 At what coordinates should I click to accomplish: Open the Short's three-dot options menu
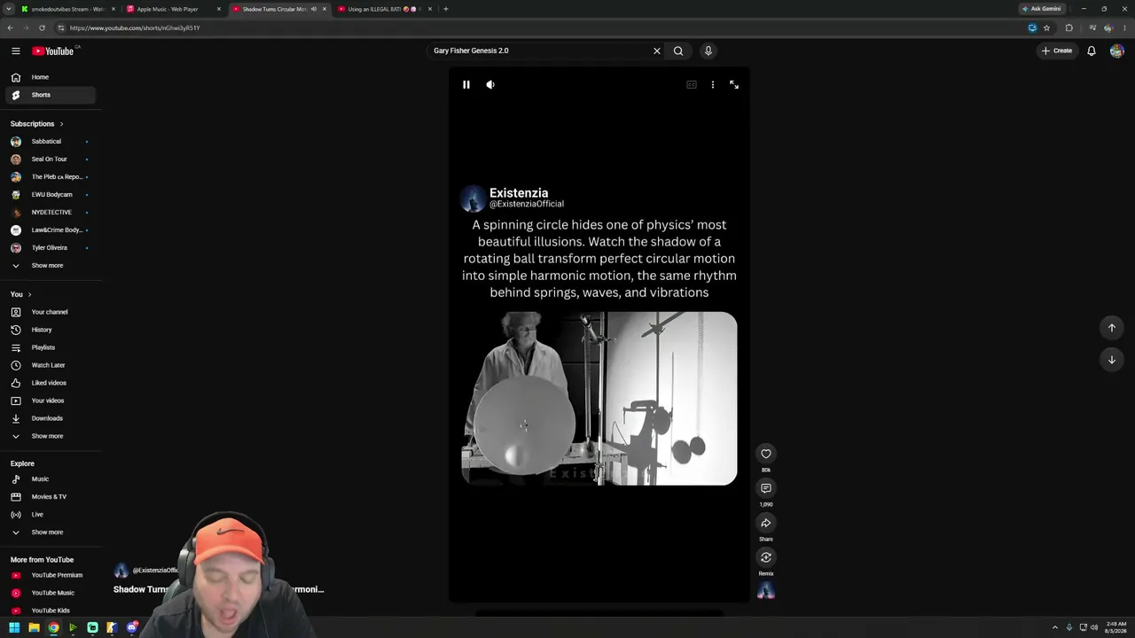pos(713,85)
